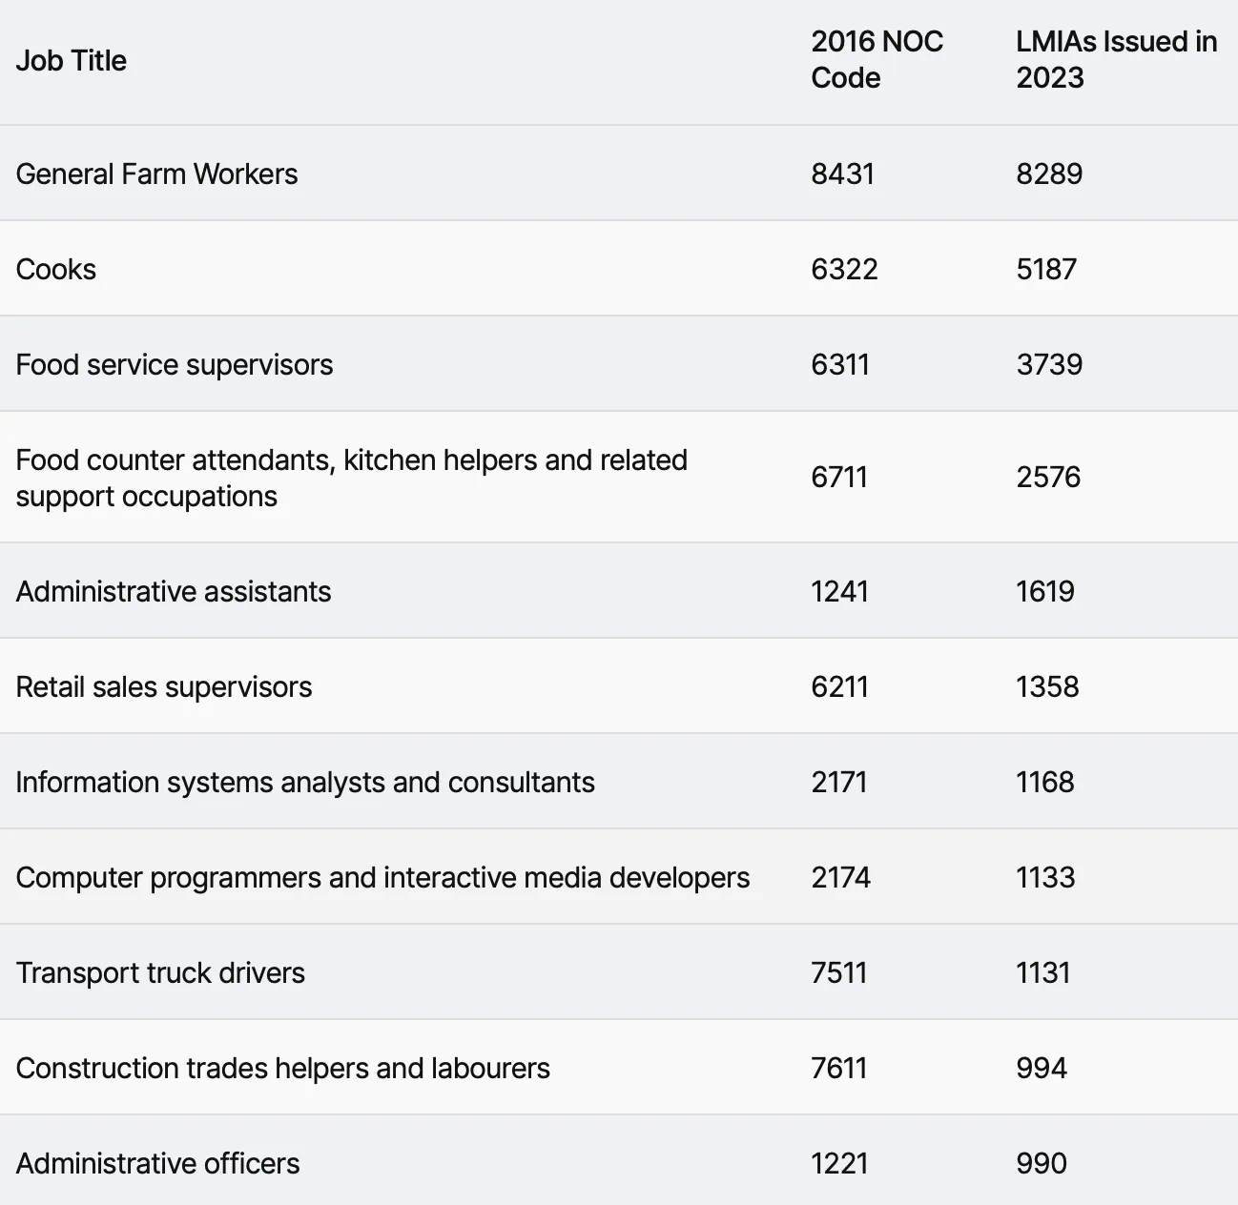Select the Transport truck drivers cell

point(160,972)
